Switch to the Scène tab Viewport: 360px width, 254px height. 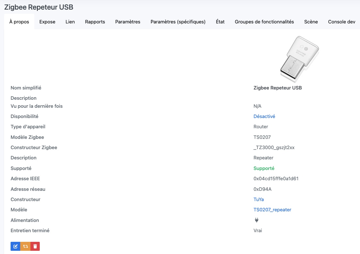(x=311, y=22)
